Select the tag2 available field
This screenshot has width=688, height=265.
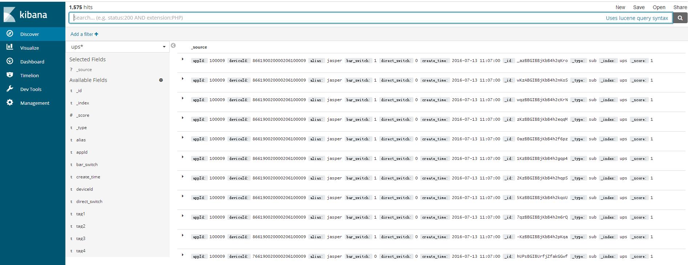[x=81, y=226]
